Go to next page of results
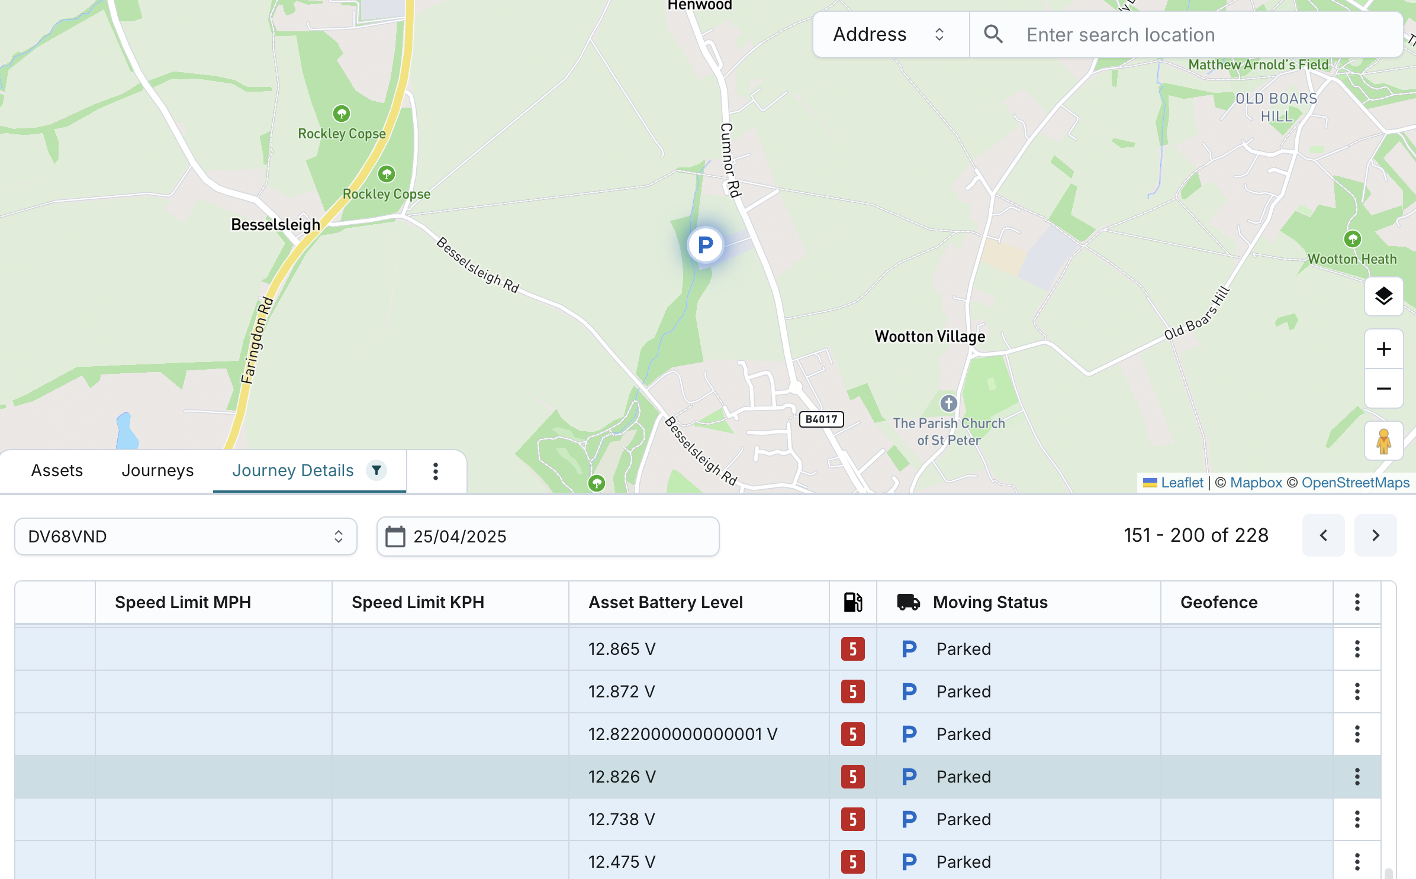Viewport: 1416px width, 879px height. click(1375, 535)
